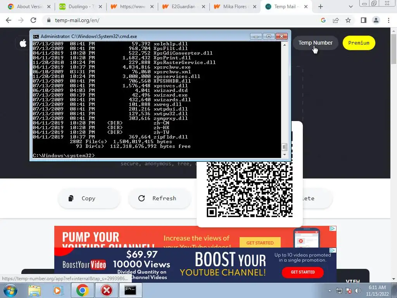Screen dimensions: 397x298
Task: Click the cmd prompt line C:\Windows\system32>
Action: (64, 155)
